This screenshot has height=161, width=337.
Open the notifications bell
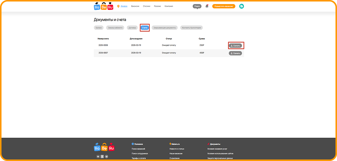(x=207, y=6)
